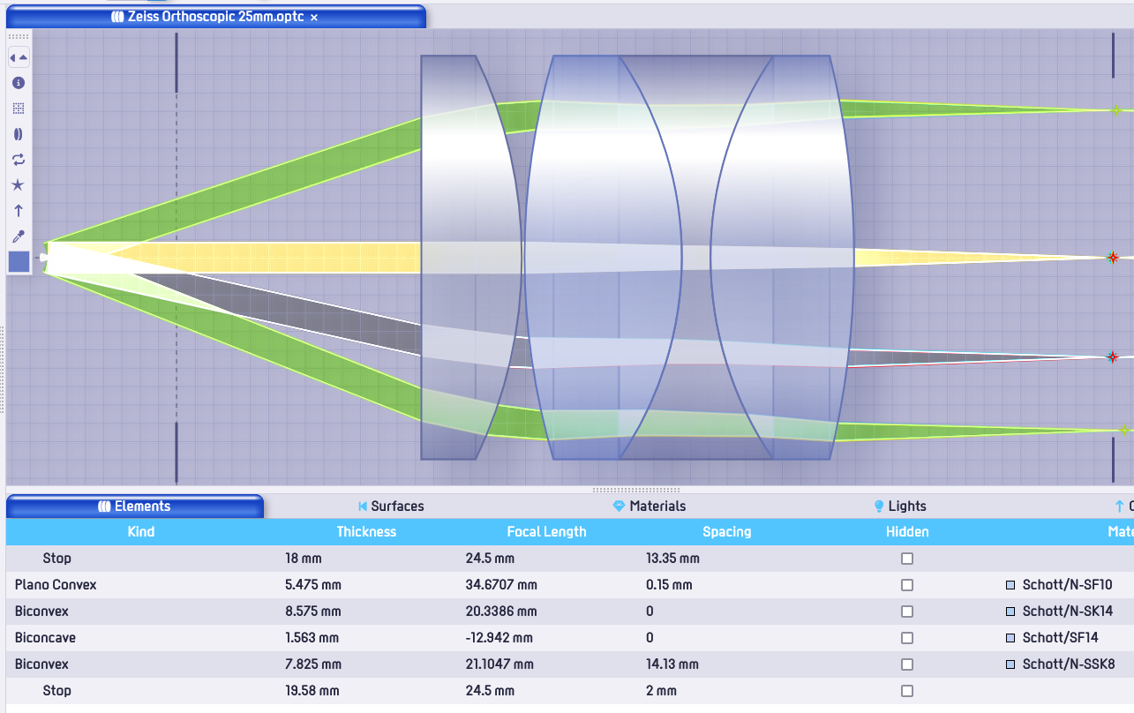Toggle the dotted grid tool
The height and width of the screenshot is (713, 1134).
pyautogui.click(x=19, y=109)
